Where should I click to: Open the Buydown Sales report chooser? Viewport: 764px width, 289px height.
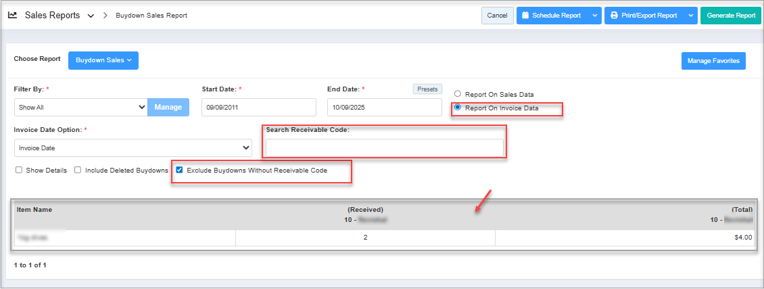(x=103, y=60)
